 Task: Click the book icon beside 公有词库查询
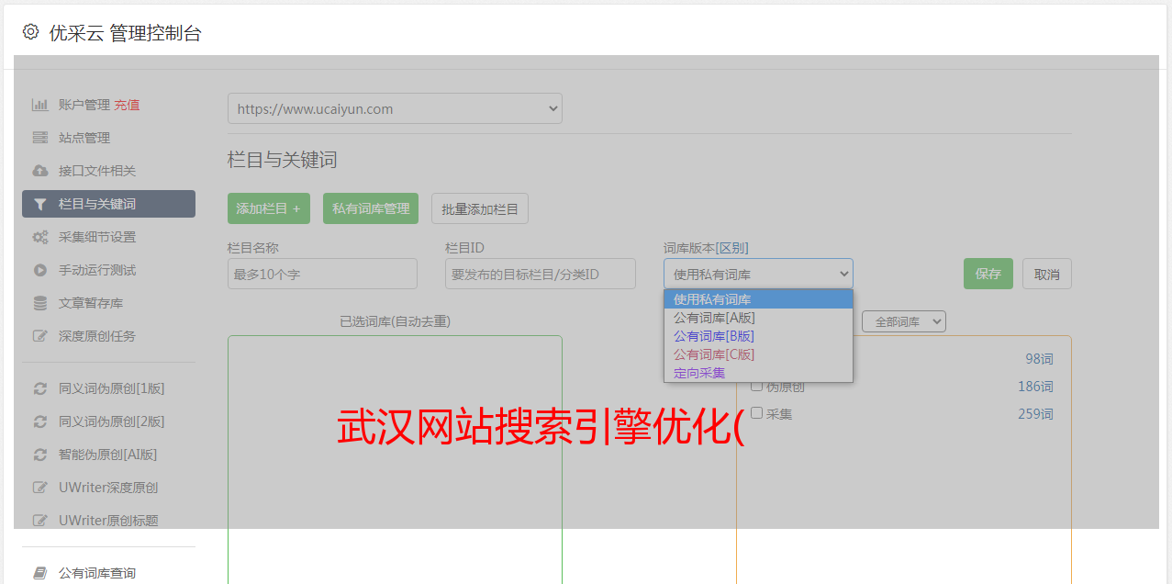coord(39,573)
